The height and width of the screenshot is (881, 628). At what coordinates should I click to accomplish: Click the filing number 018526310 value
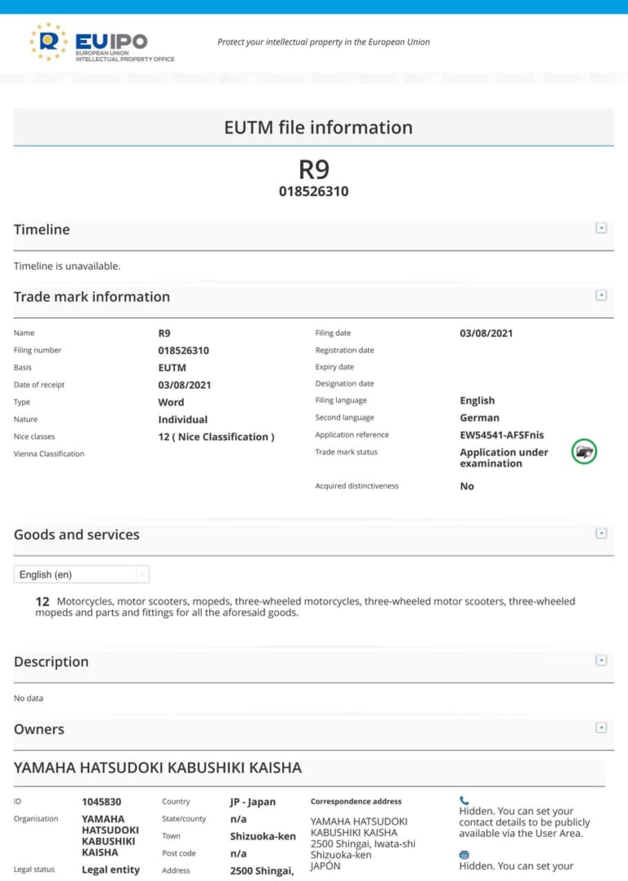click(x=183, y=351)
